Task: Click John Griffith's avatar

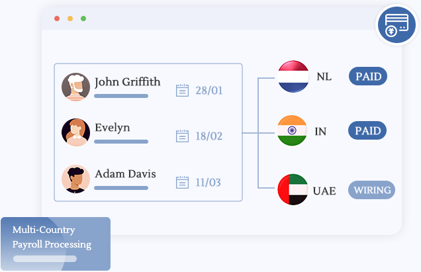Action: pyautogui.click(x=75, y=87)
